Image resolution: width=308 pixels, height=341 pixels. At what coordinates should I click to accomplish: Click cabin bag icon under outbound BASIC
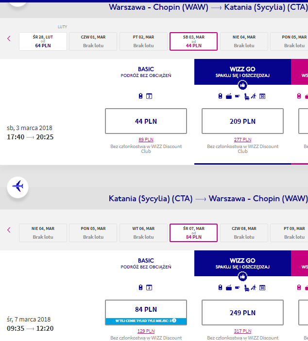pyautogui.click(x=140, y=96)
